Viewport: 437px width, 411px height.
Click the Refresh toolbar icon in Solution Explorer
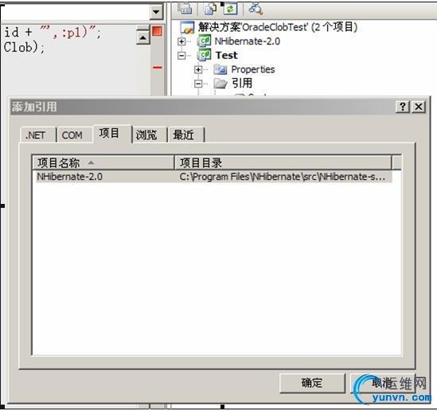click(230, 9)
